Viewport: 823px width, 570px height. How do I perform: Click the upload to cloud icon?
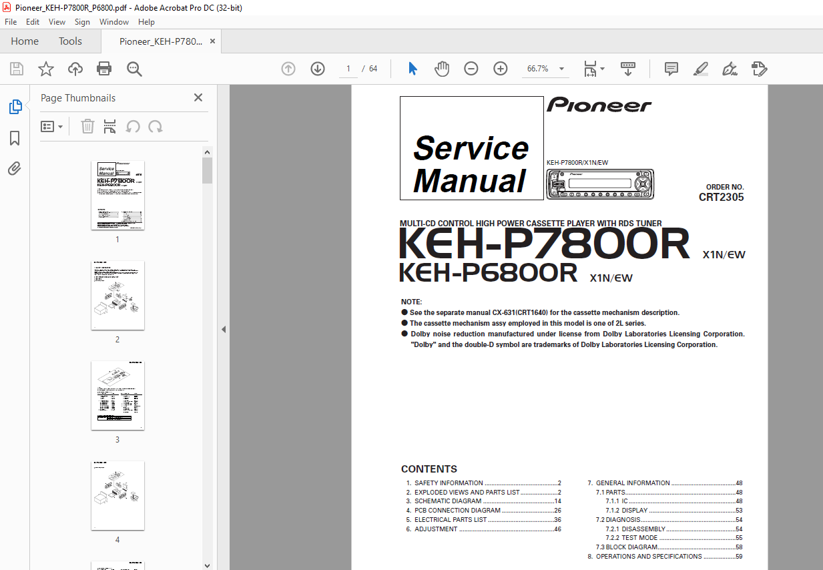pos(75,69)
